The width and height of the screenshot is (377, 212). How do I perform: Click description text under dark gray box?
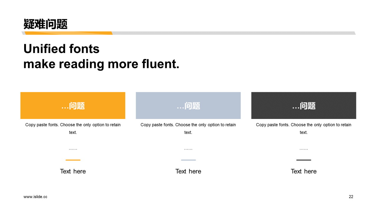[304, 128]
